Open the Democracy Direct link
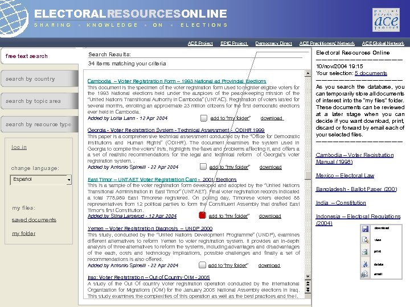This screenshot has width=410, height=307. (x=274, y=43)
